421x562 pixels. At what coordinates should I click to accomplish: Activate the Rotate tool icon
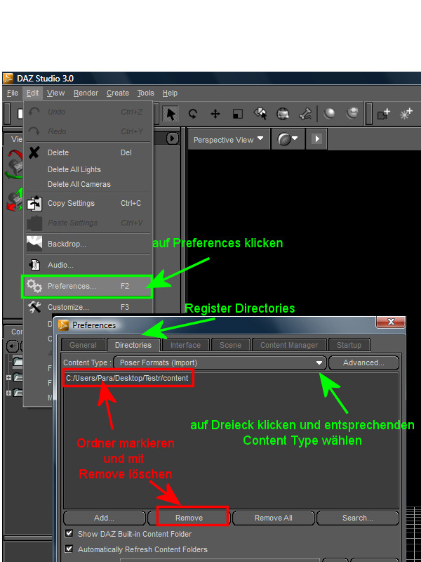click(193, 114)
